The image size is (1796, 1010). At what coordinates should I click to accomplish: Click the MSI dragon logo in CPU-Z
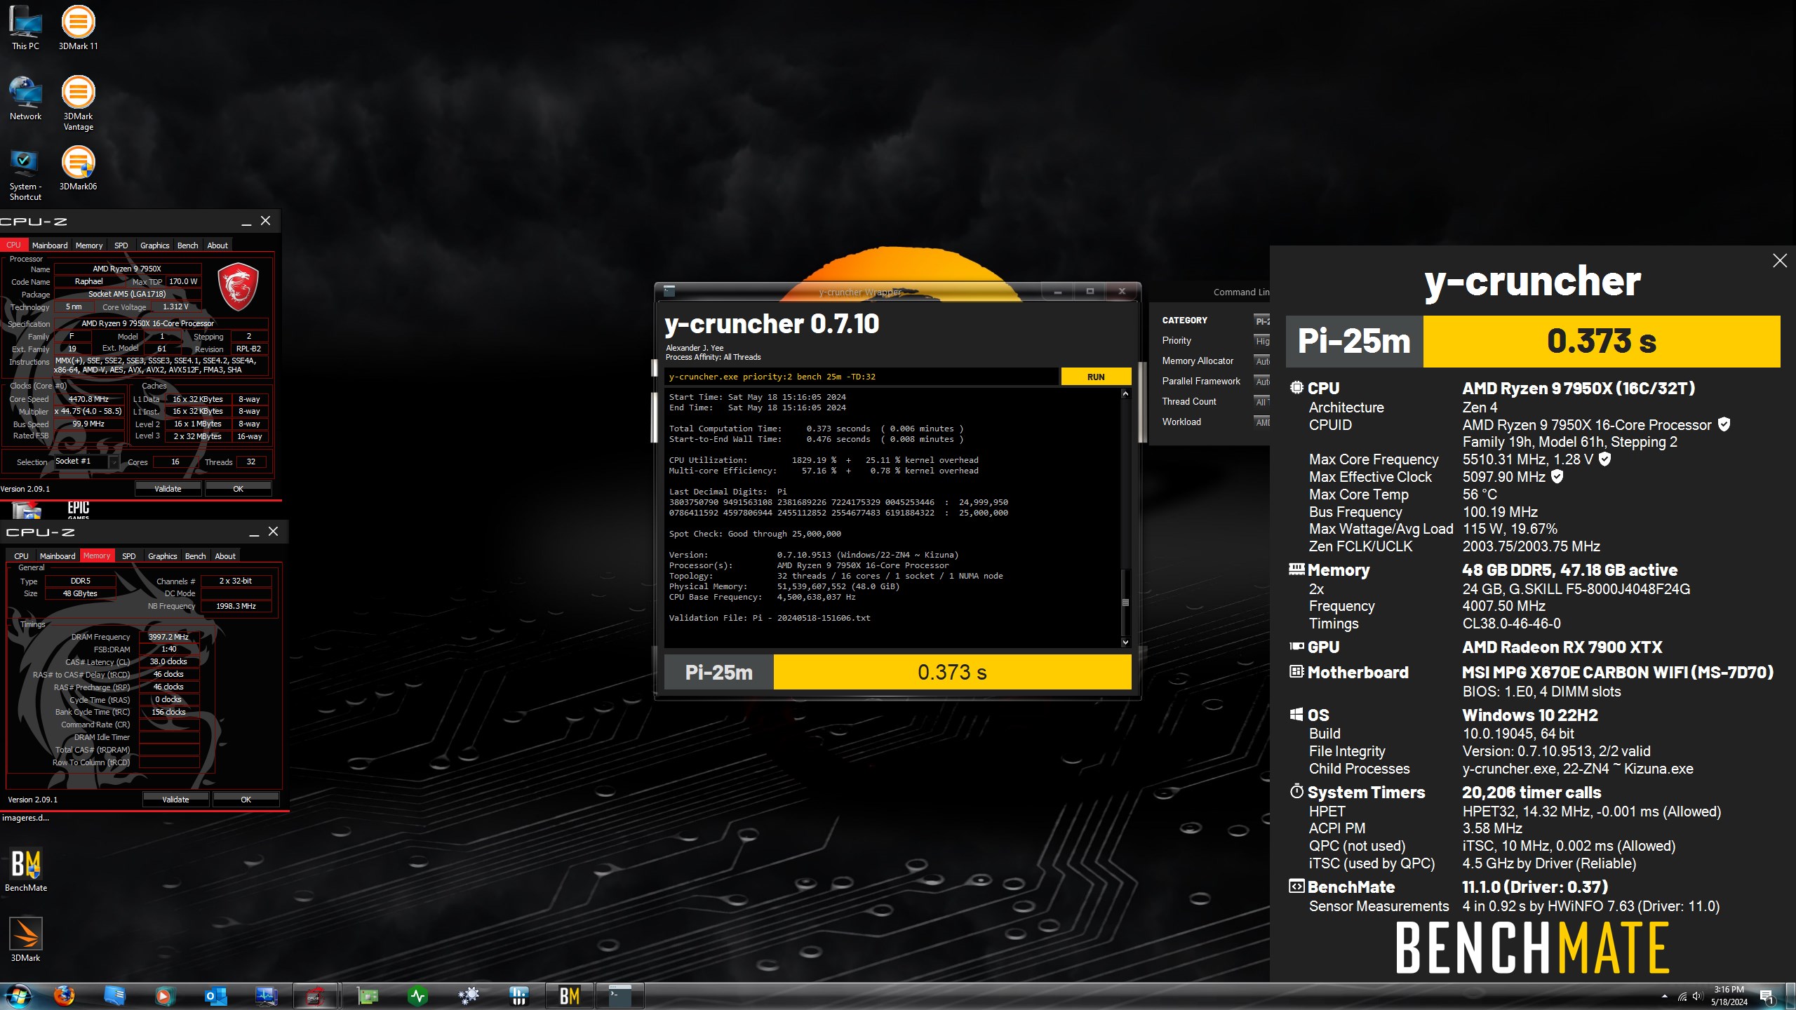click(238, 286)
